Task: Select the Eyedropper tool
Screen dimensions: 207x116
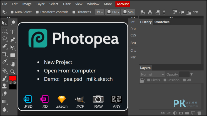Action: pos(4,62)
